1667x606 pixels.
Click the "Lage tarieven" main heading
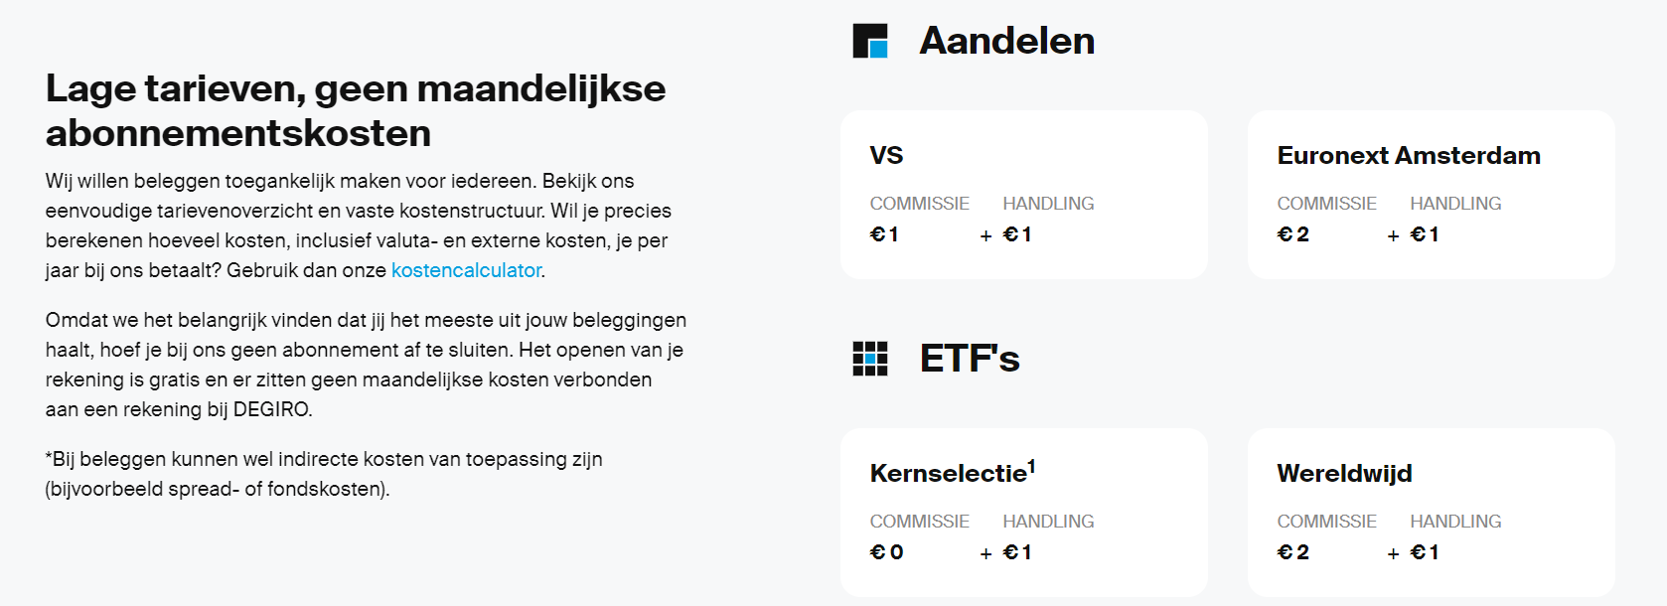coord(356,110)
